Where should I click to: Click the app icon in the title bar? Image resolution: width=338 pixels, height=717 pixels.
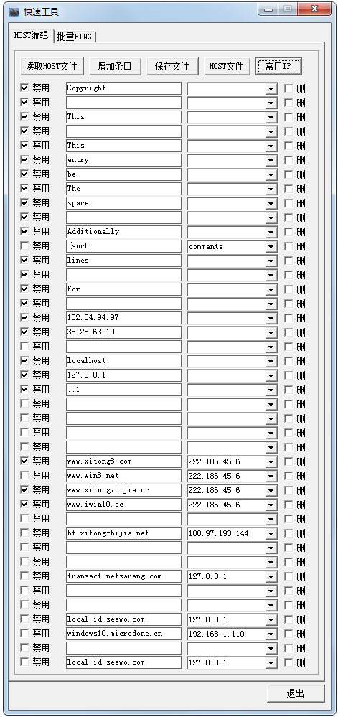(x=14, y=11)
